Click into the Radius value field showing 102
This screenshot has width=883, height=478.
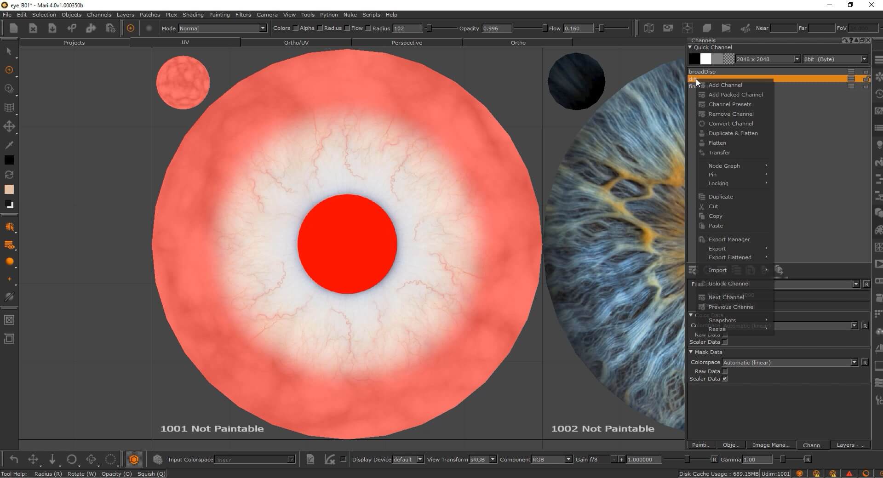407,28
